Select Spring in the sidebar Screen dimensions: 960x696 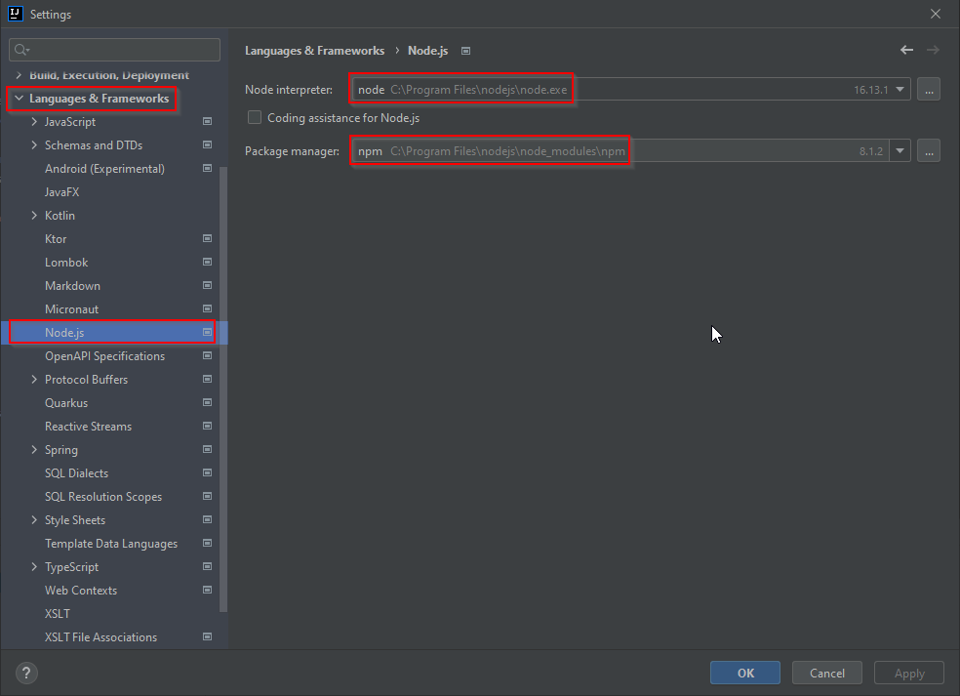(60, 449)
